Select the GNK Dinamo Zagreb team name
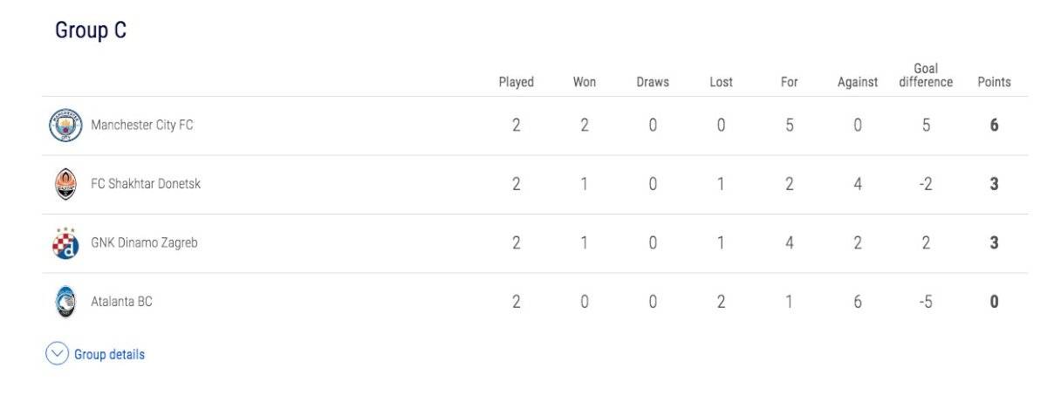1047x402 pixels. [x=144, y=243]
